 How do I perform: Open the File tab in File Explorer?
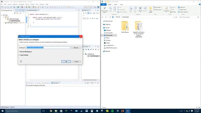(x=103, y=4)
